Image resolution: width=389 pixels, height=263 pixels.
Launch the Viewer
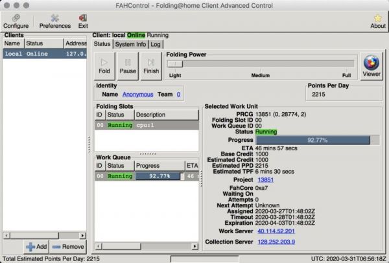pos(371,67)
